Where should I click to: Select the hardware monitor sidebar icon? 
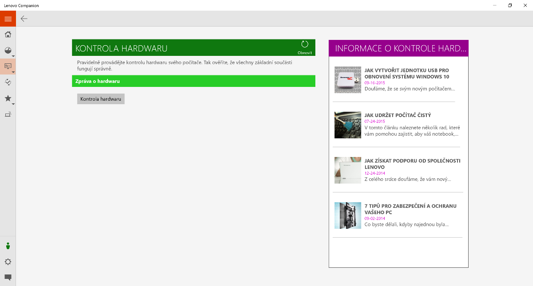[x=8, y=66]
